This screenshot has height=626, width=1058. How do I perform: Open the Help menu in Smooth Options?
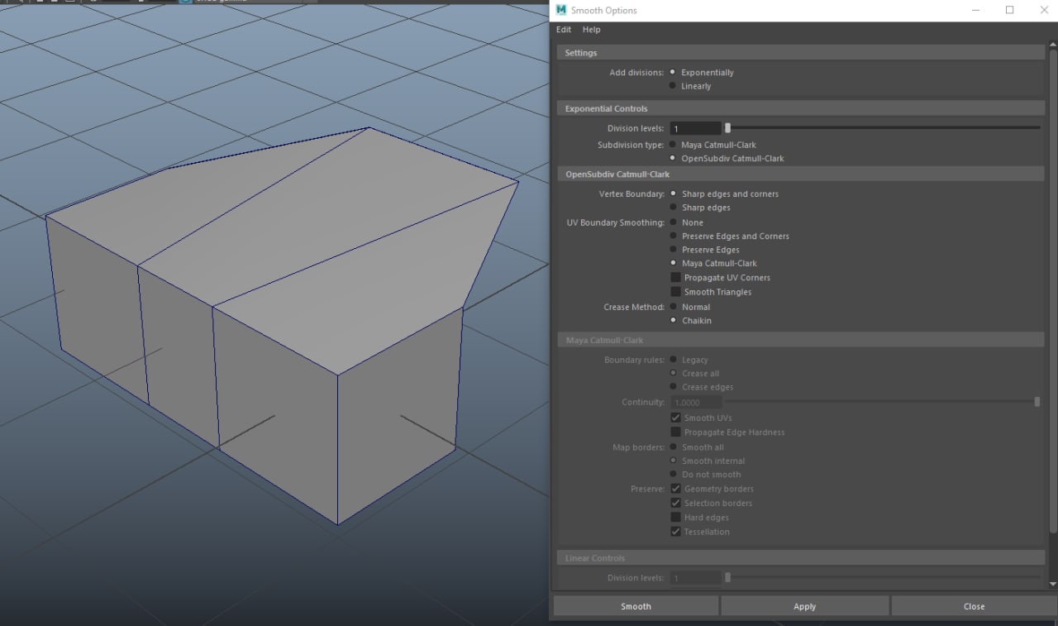click(591, 30)
